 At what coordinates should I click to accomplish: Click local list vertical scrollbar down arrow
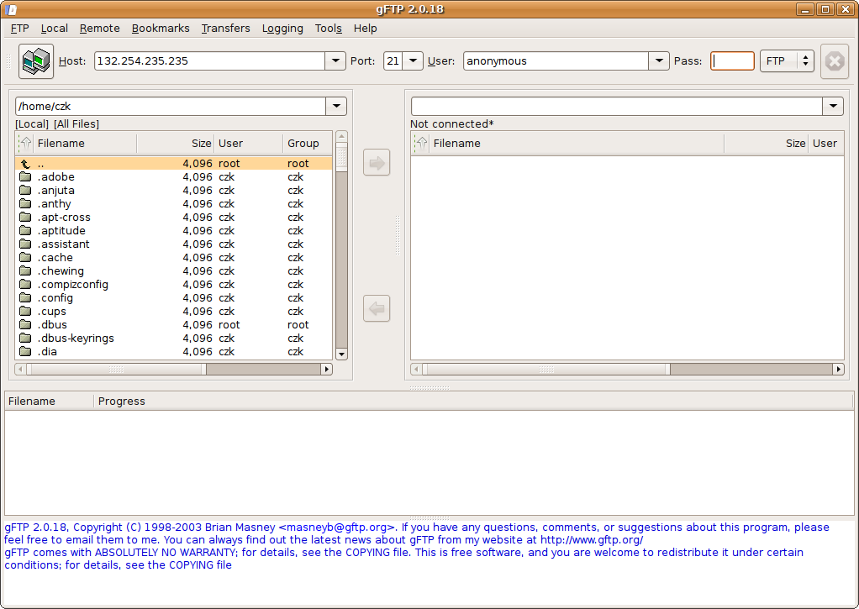pos(341,354)
